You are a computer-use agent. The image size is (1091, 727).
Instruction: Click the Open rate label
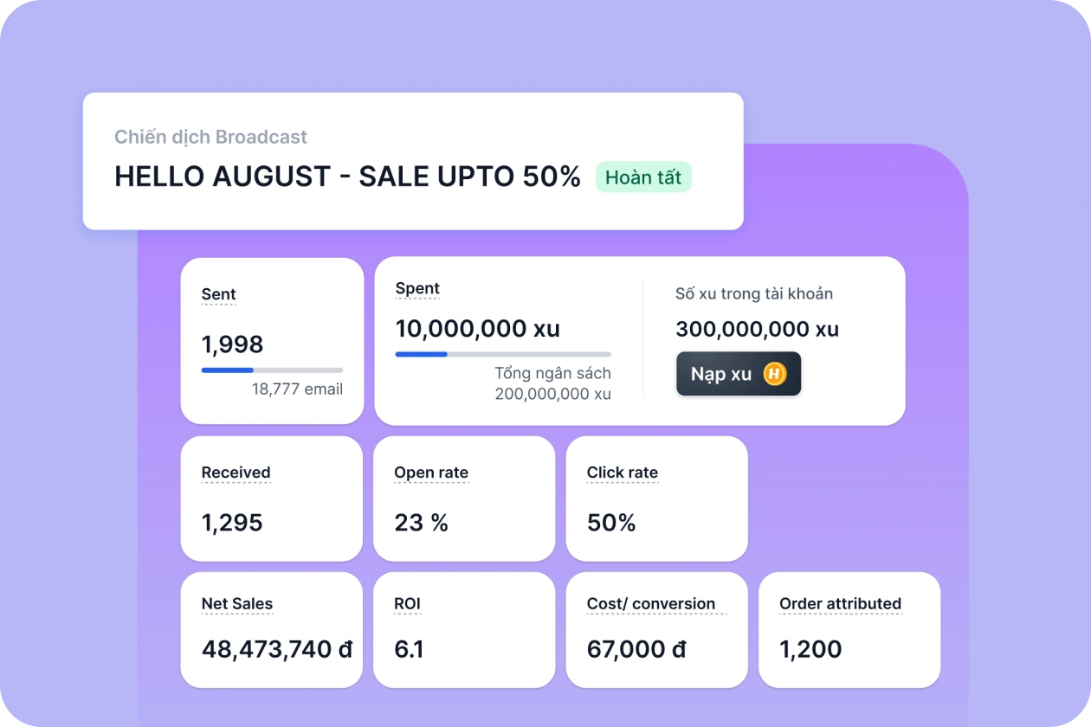431,473
